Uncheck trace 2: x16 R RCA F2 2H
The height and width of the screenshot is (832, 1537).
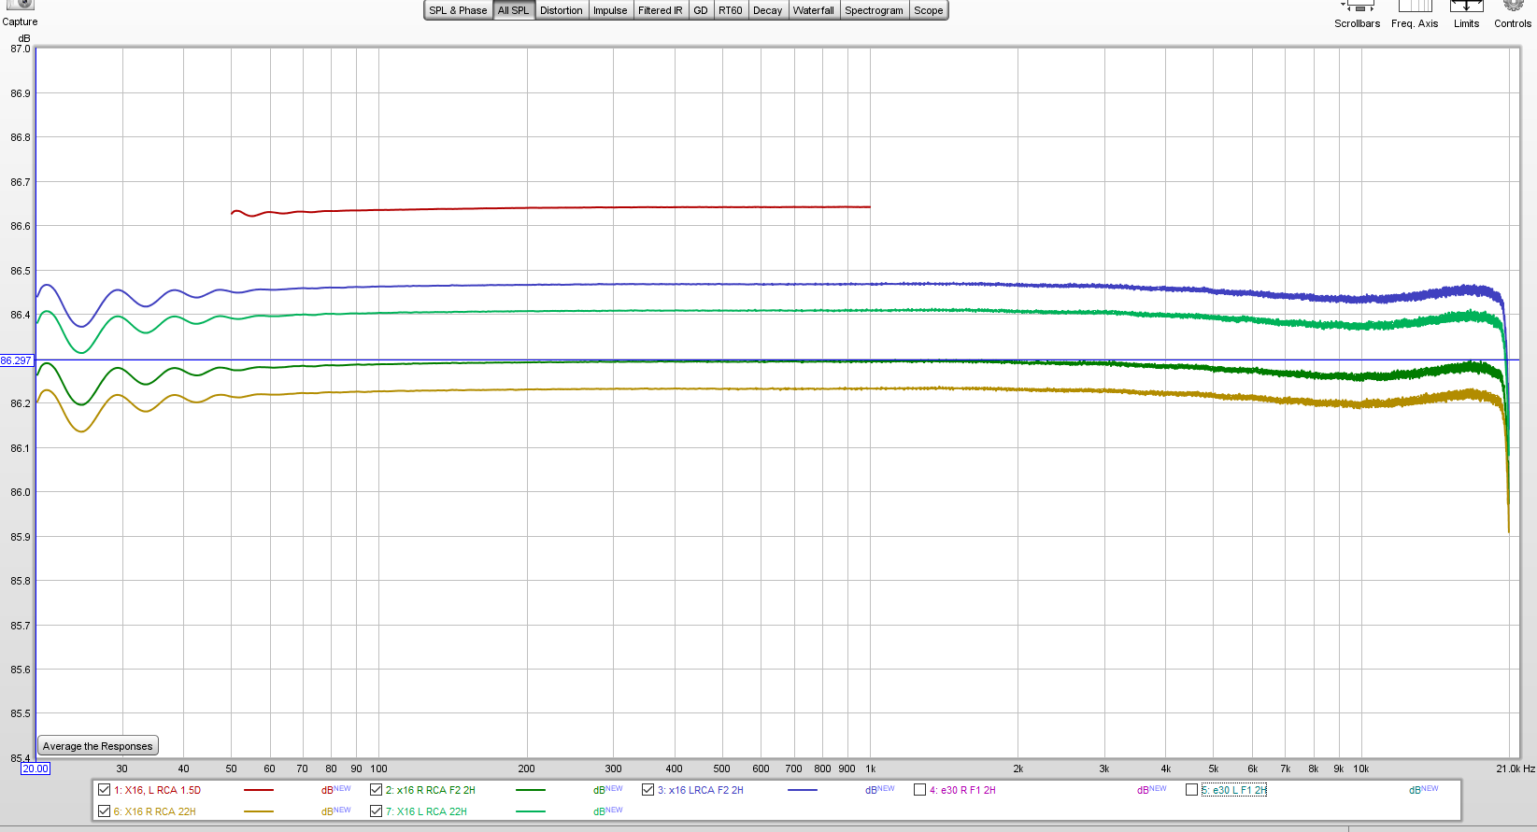tap(377, 790)
